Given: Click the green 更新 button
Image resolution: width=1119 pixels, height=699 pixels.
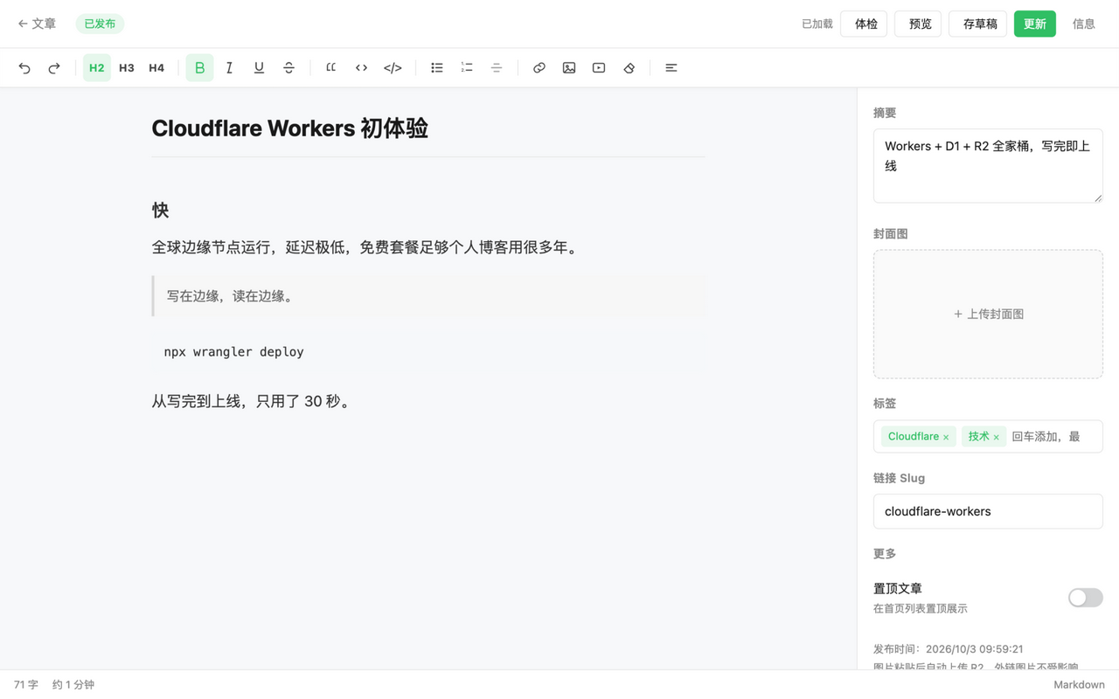Looking at the screenshot, I should click(x=1035, y=24).
